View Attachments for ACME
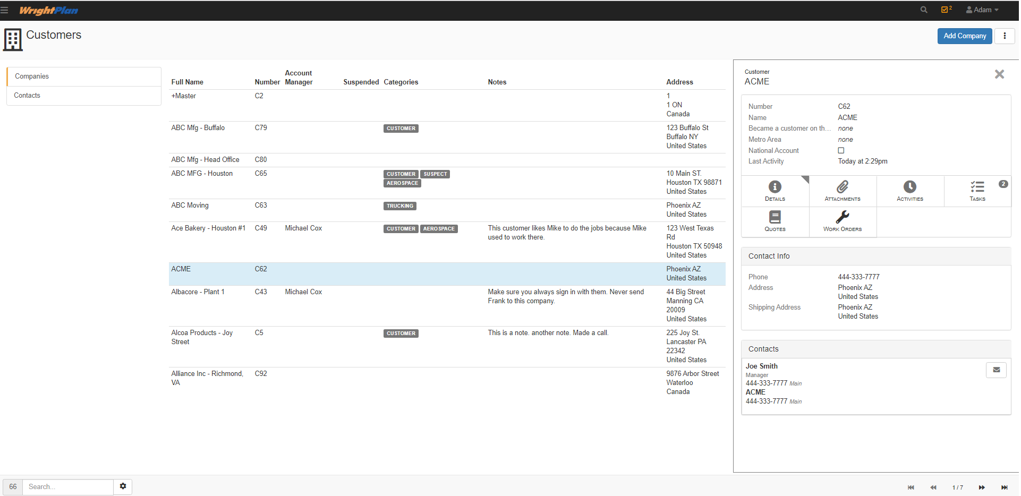The height and width of the screenshot is (496, 1021). [x=842, y=191]
